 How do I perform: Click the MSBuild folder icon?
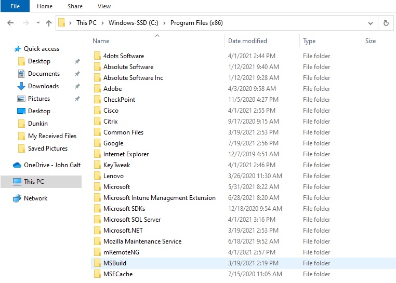[x=97, y=263]
